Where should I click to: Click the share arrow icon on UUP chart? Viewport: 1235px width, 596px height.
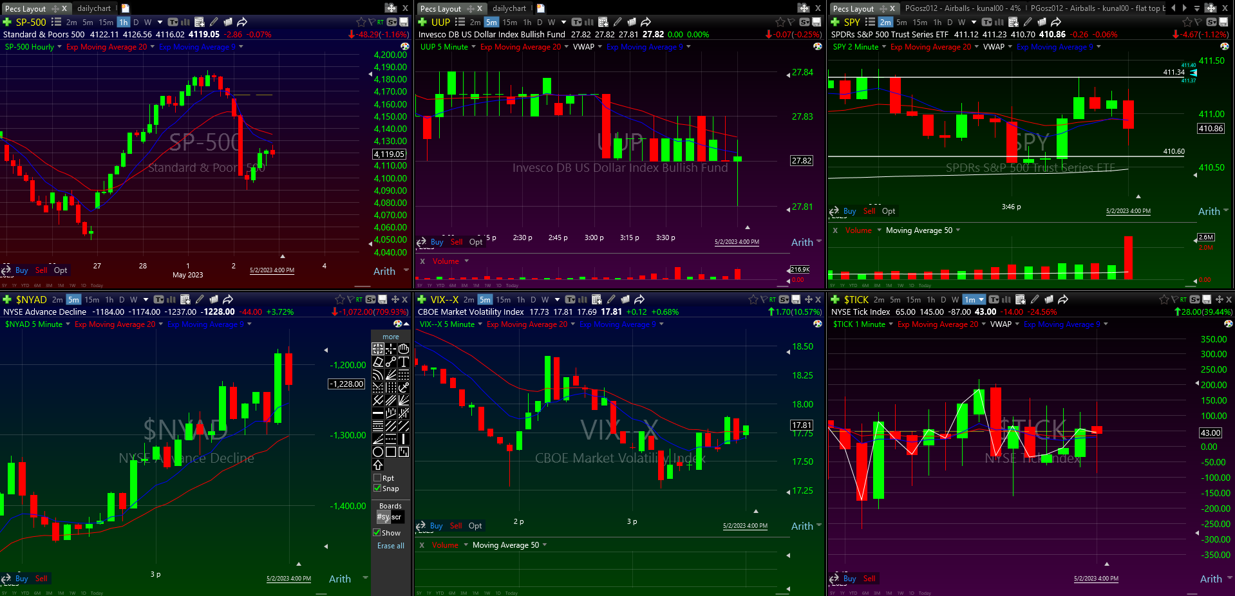tap(646, 22)
